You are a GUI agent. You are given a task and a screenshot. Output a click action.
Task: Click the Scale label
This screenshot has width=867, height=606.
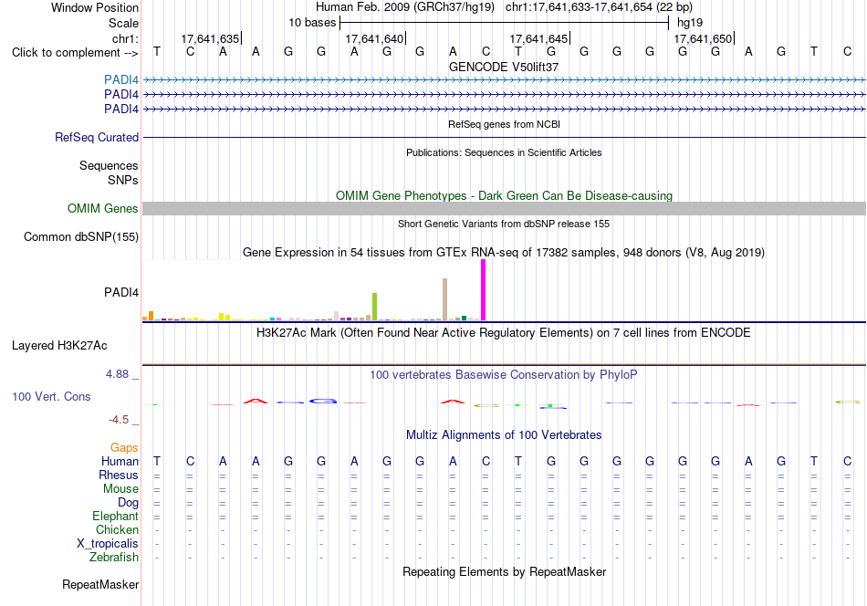[123, 23]
